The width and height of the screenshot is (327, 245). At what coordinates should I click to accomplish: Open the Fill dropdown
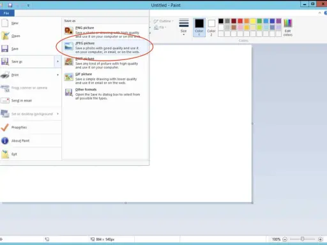160,27
